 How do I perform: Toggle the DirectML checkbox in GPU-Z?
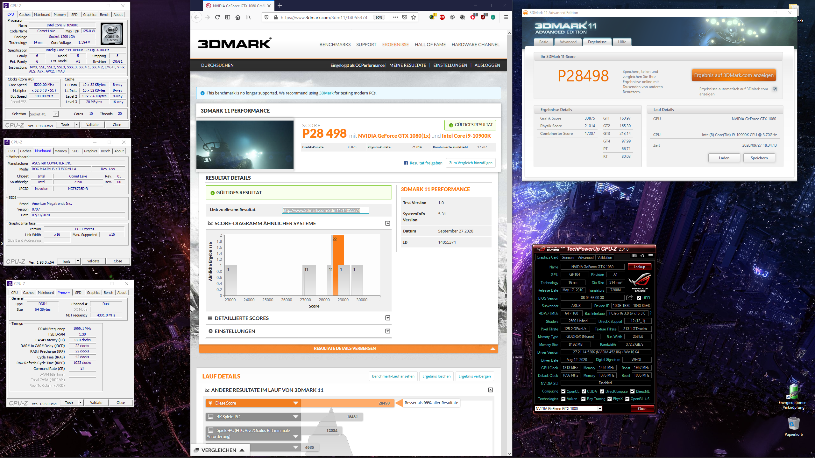633,392
